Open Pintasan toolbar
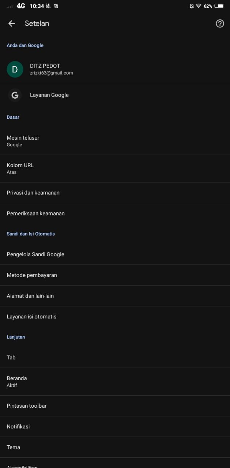230x468 pixels. [115, 406]
